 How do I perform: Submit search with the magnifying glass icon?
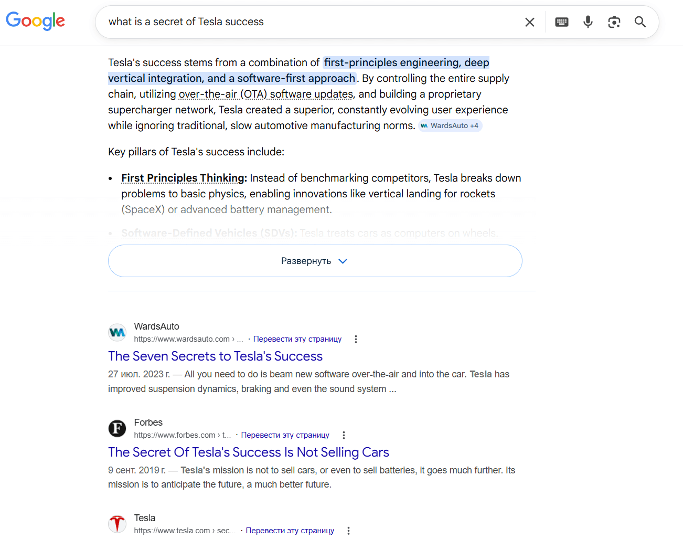coord(640,22)
